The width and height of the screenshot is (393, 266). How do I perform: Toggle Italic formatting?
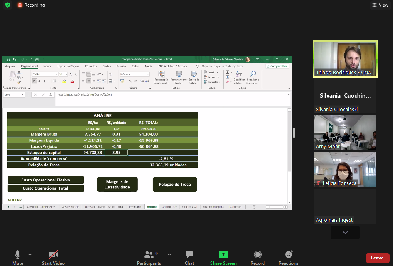[39, 81]
